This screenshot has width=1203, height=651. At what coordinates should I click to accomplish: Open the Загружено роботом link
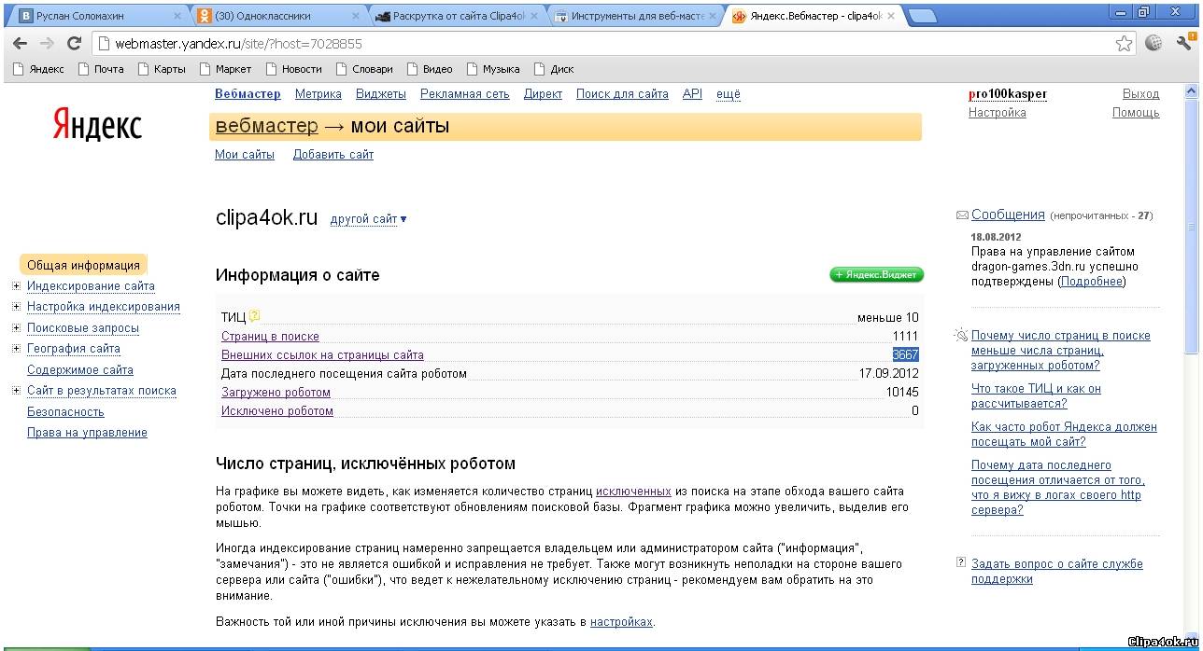tap(276, 393)
